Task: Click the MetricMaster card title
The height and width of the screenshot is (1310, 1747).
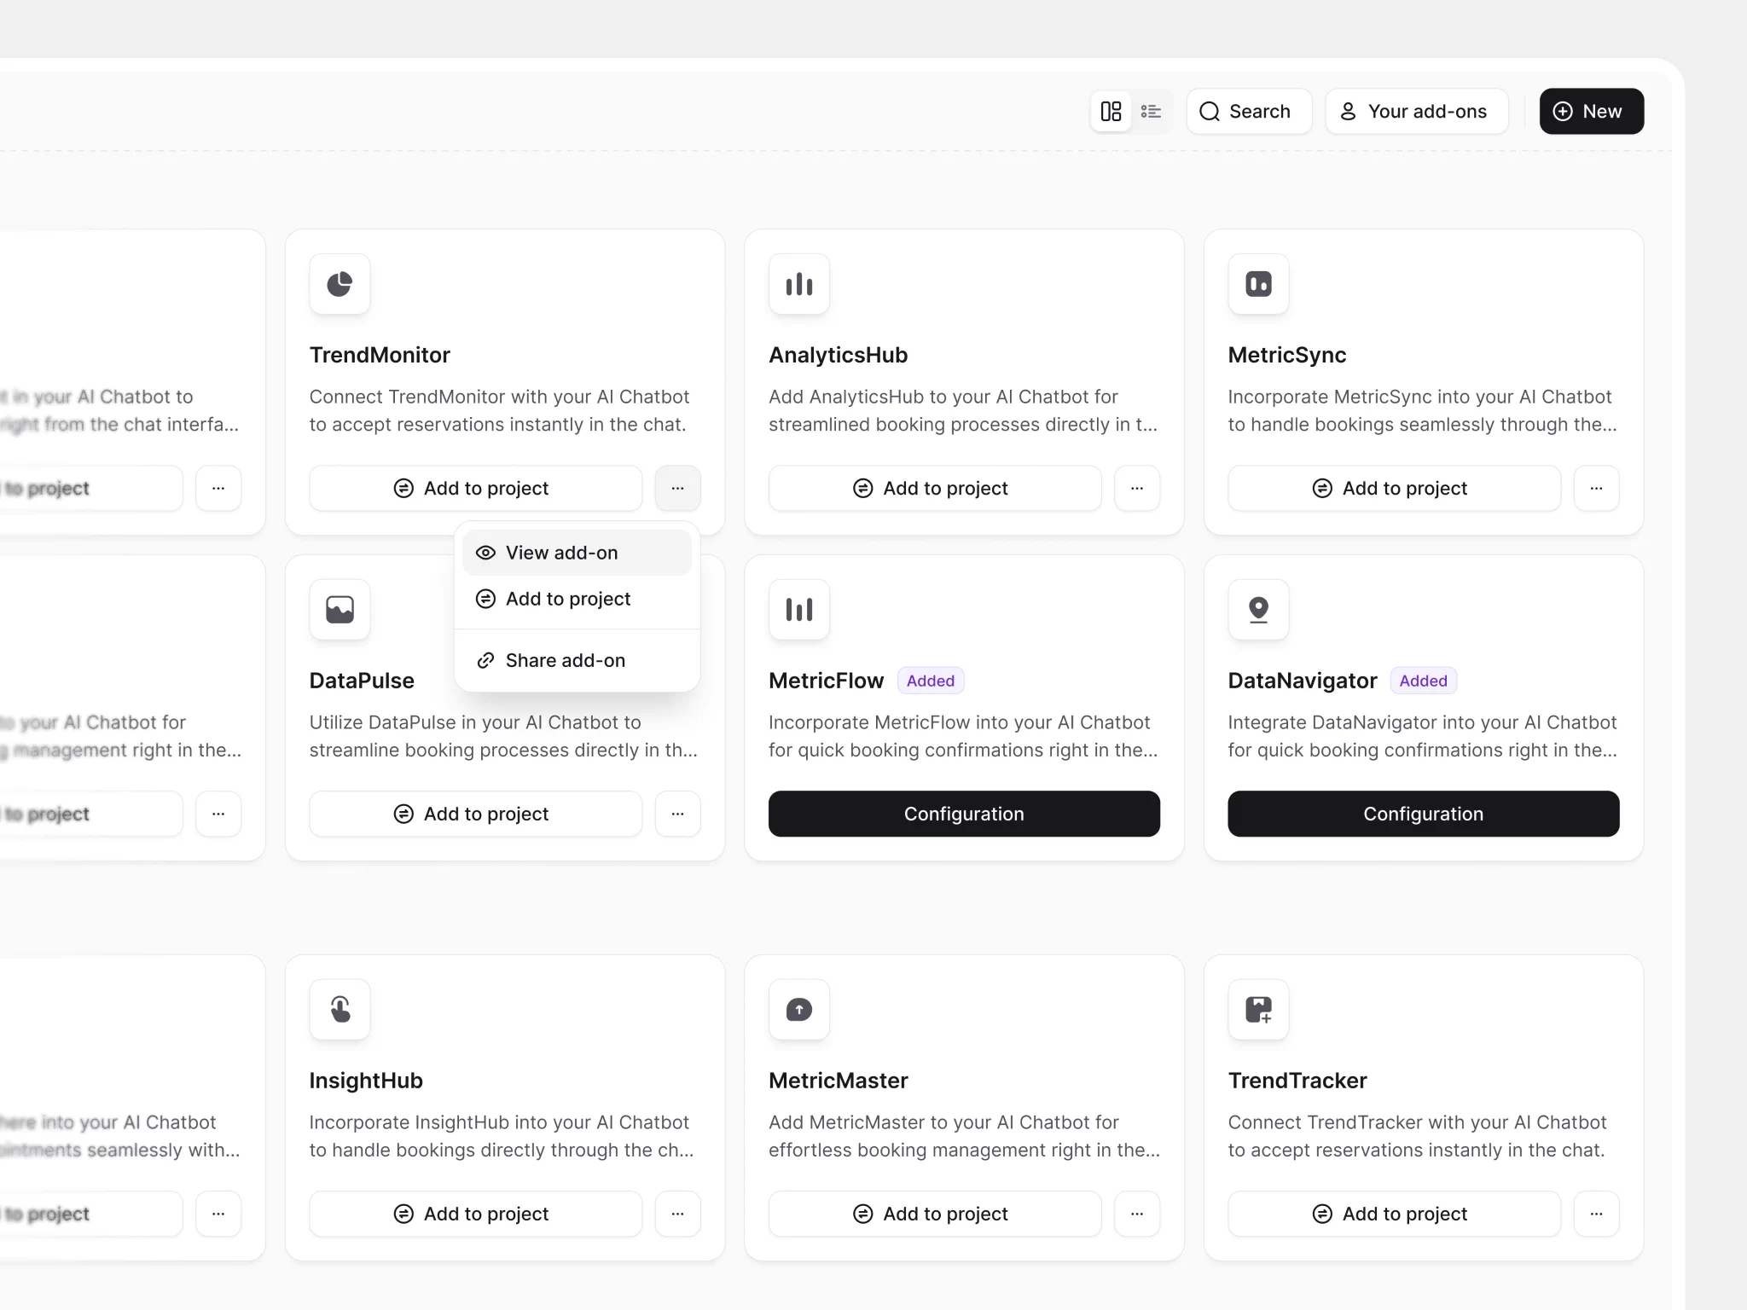Action: tap(839, 1081)
